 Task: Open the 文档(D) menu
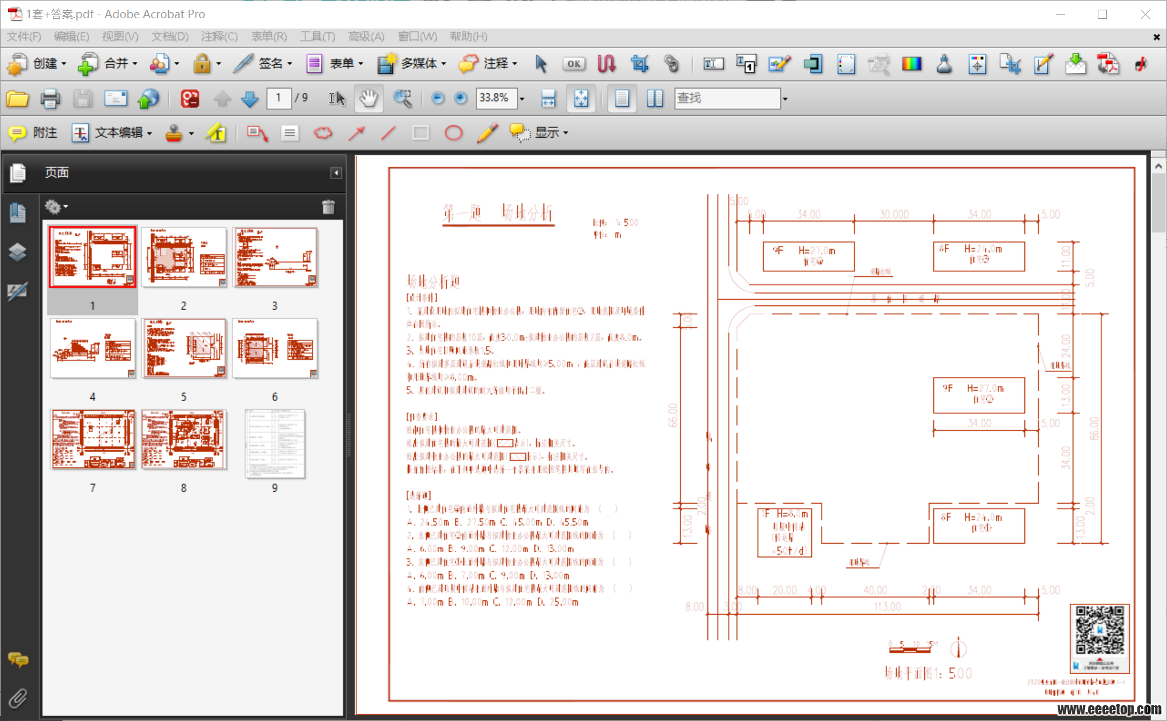(x=170, y=37)
